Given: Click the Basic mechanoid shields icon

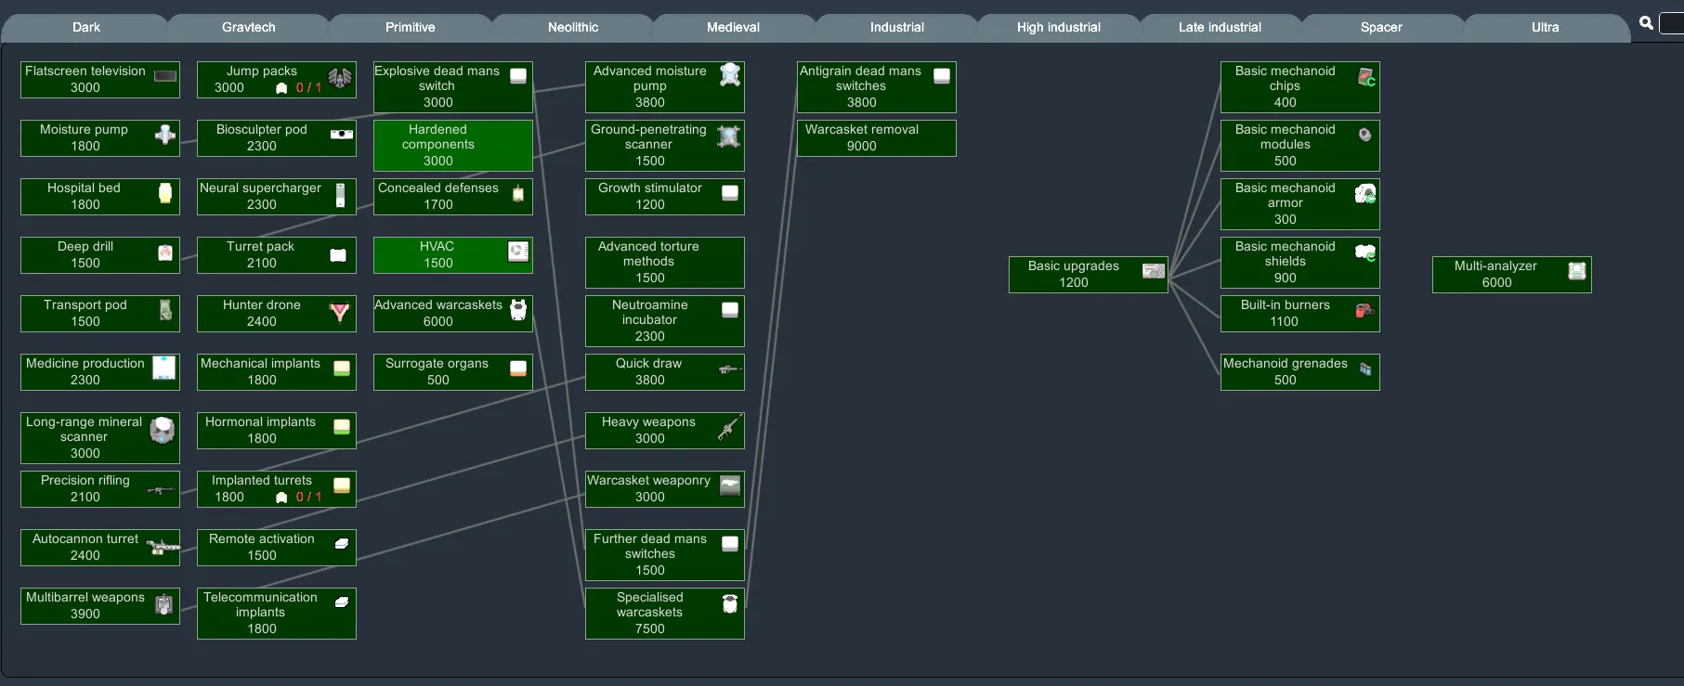Looking at the screenshot, I should 1365,252.
